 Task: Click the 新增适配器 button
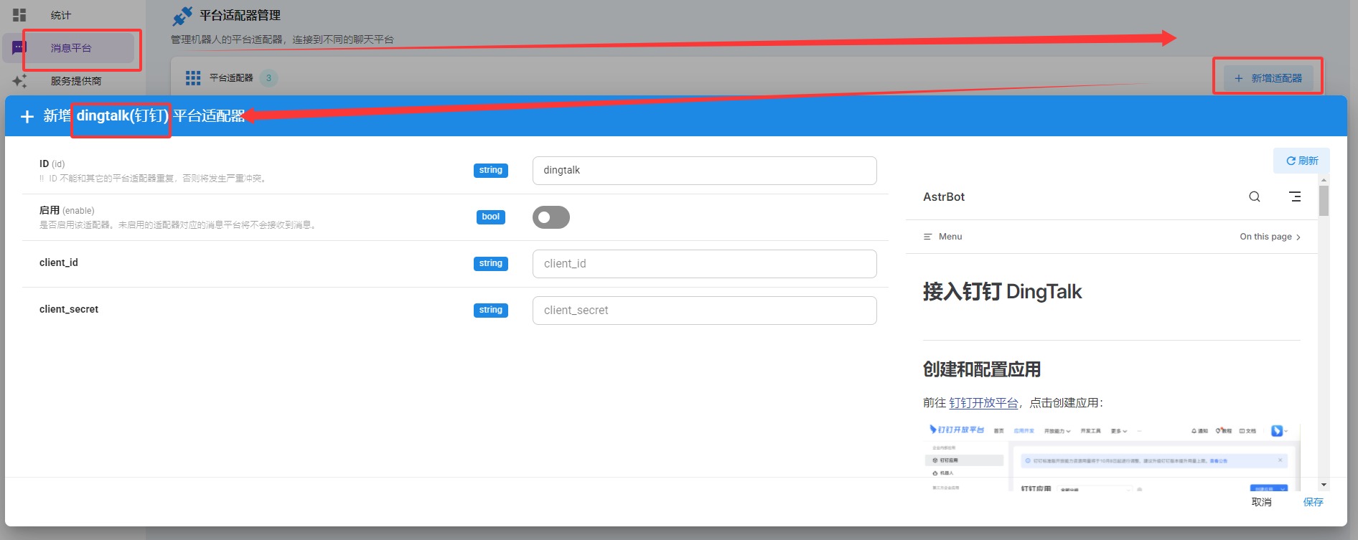pyautogui.click(x=1268, y=78)
